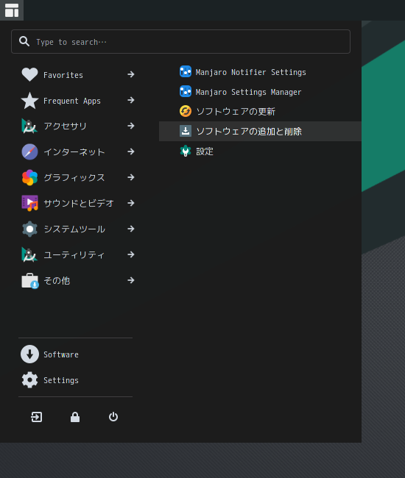The image size is (405, 478).
Task: Click the その他 briefcase icon
Action: tap(30, 281)
